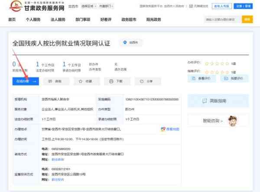Screen dimensions: 260x192
Task: Open the 甘肃政务服务网 logo
Action: click(37, 6)
